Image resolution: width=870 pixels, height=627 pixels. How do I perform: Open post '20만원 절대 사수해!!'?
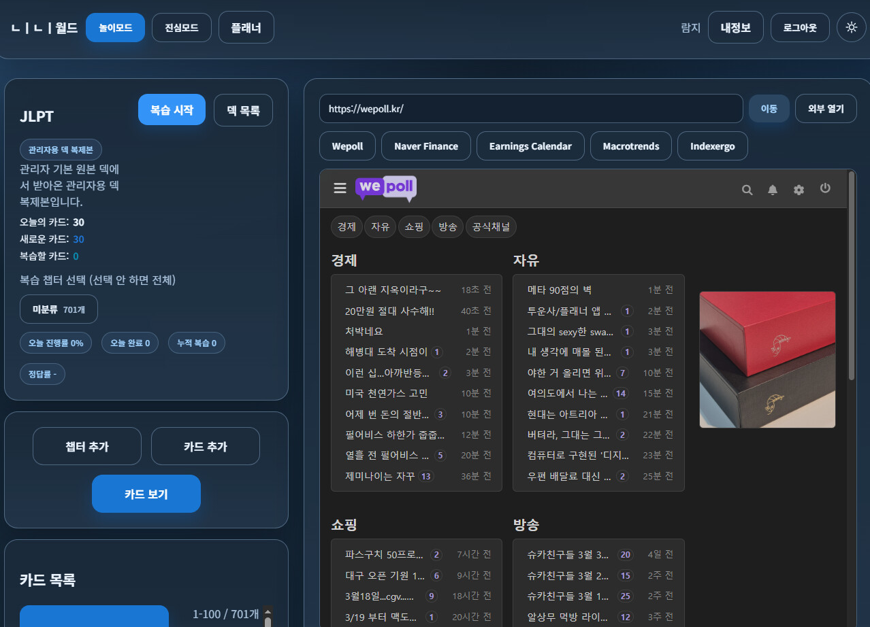389,311
